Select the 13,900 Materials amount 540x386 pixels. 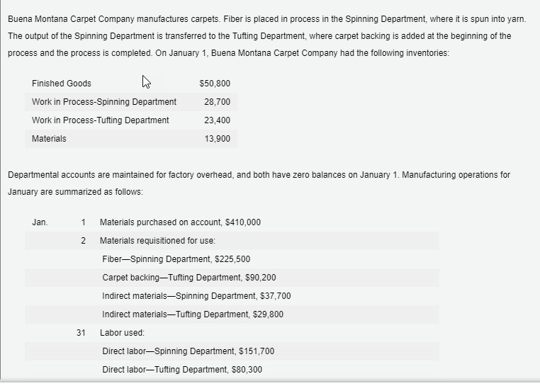click(x=217, y=139)
